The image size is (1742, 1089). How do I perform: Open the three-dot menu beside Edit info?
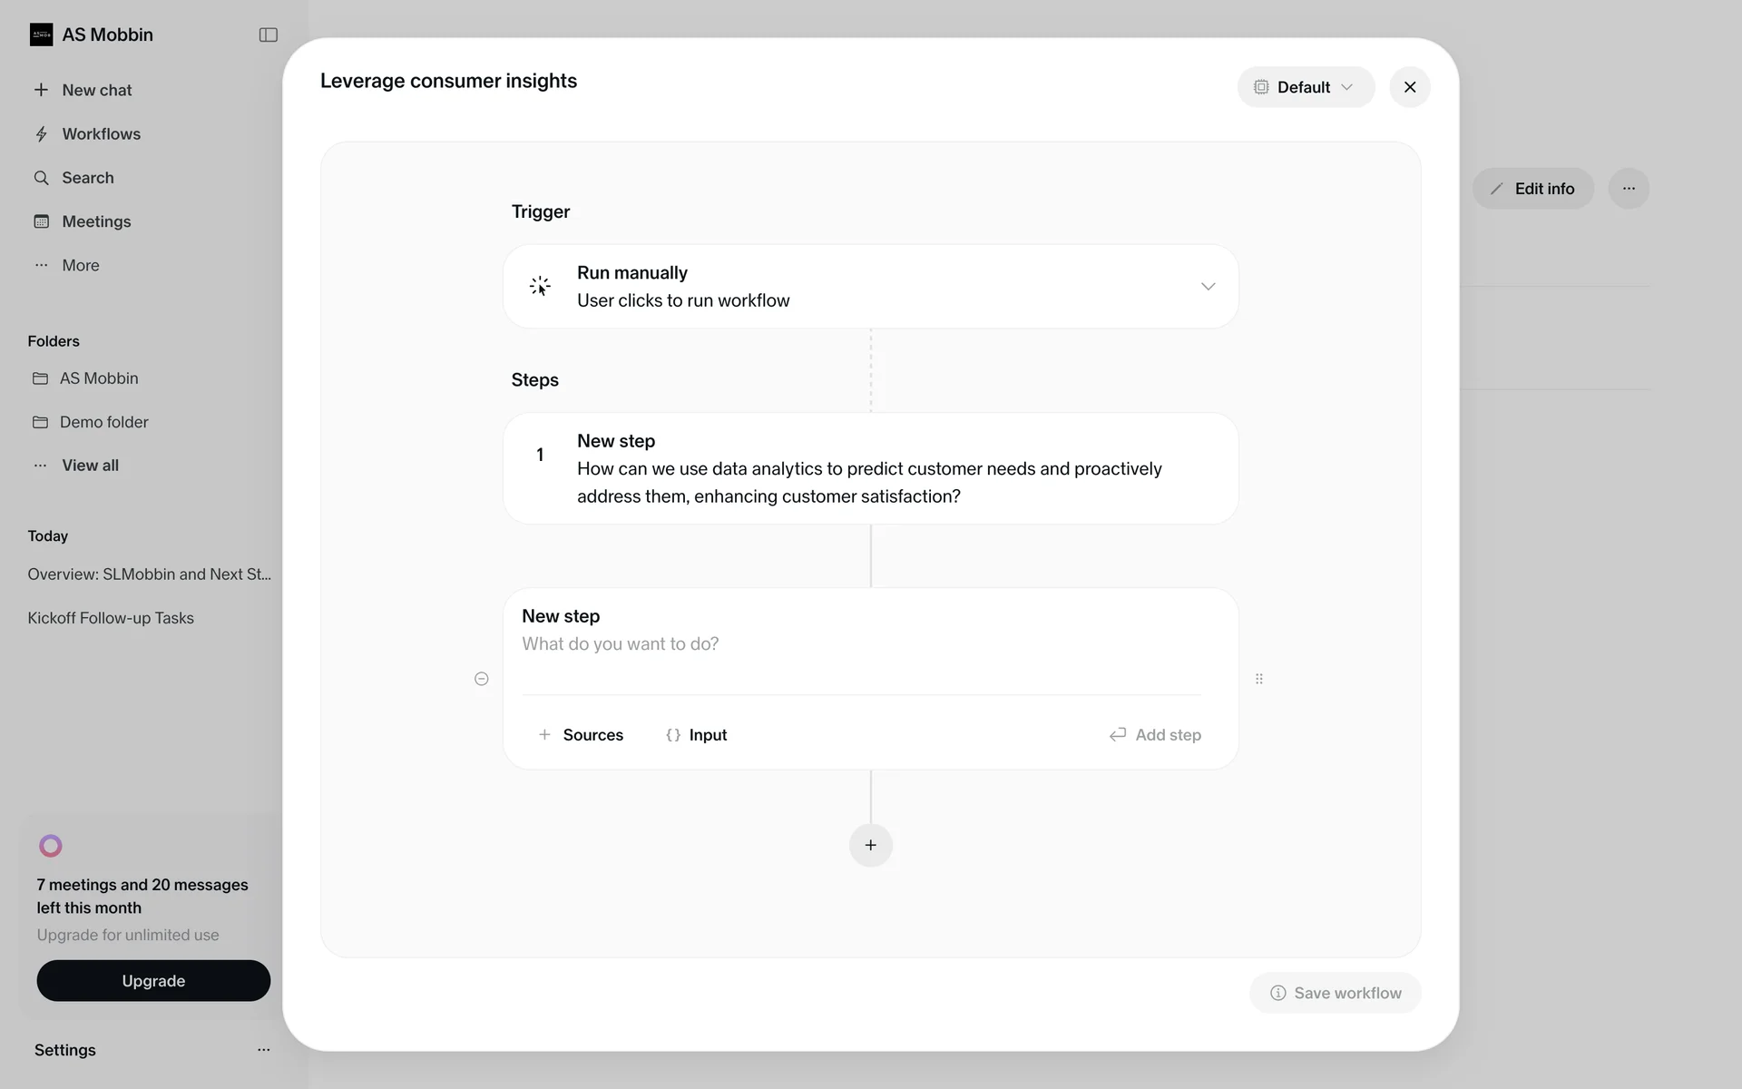pyautogui.click(x=1629, y=189)
